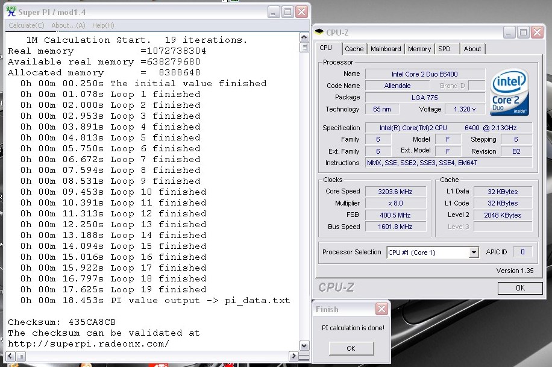The width and height of the screenshot is (552, 367).
Task: Click the Super PI vertical scrollbar up arrow
Action: pos(304,37)
